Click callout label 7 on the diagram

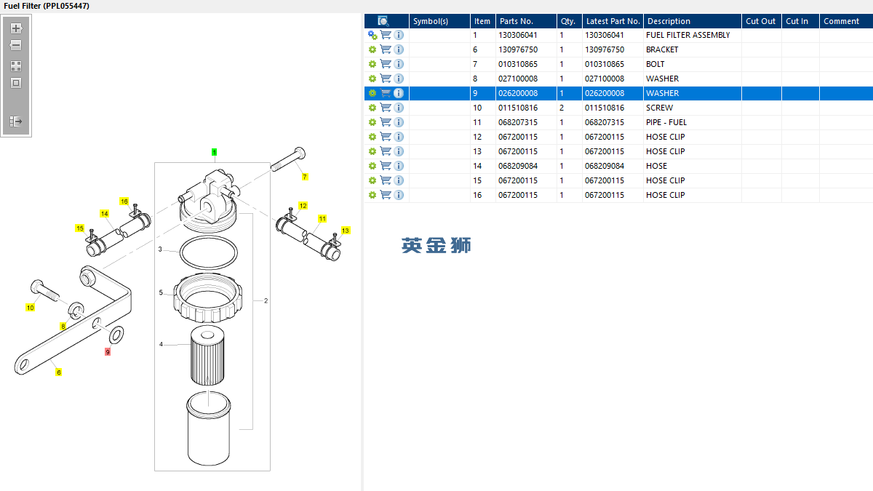(305, 177)
